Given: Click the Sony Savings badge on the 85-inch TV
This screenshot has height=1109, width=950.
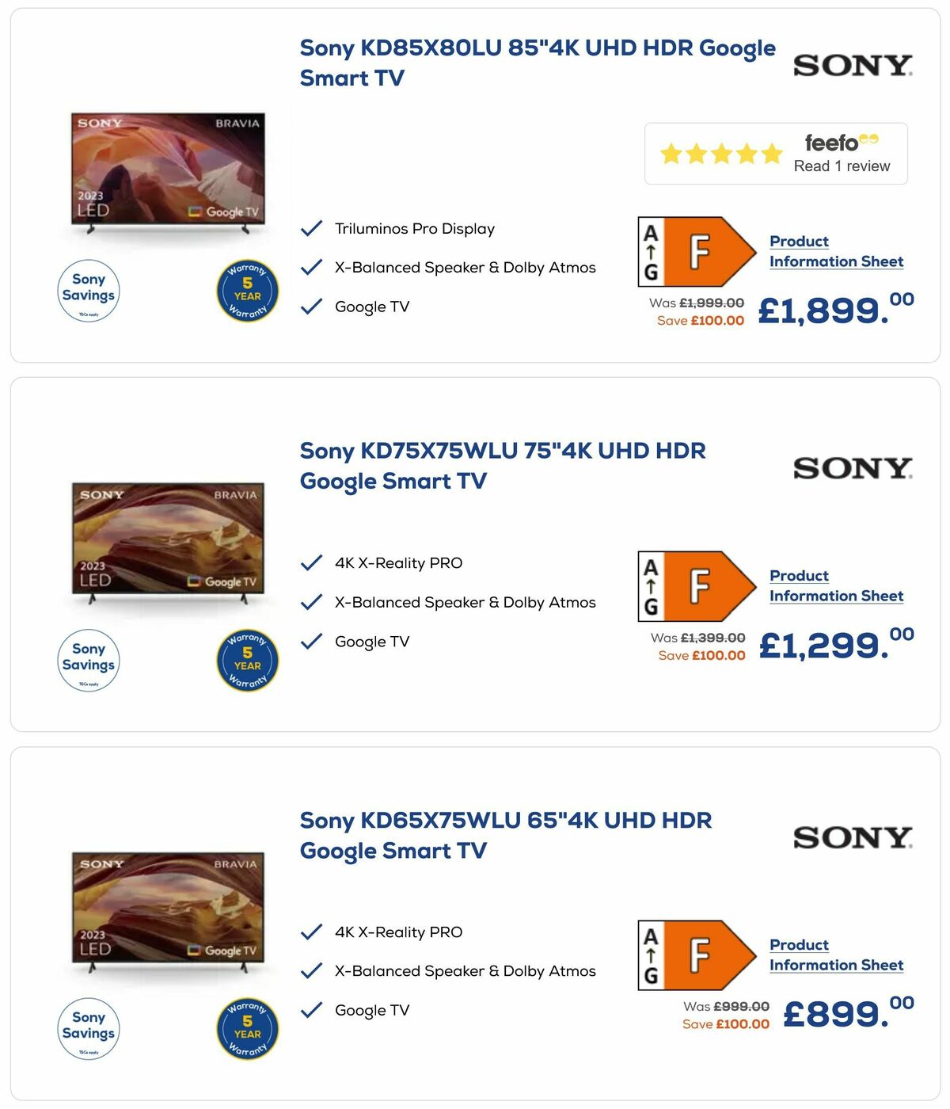Looking at the screenshot, I should tap(88, 292).
